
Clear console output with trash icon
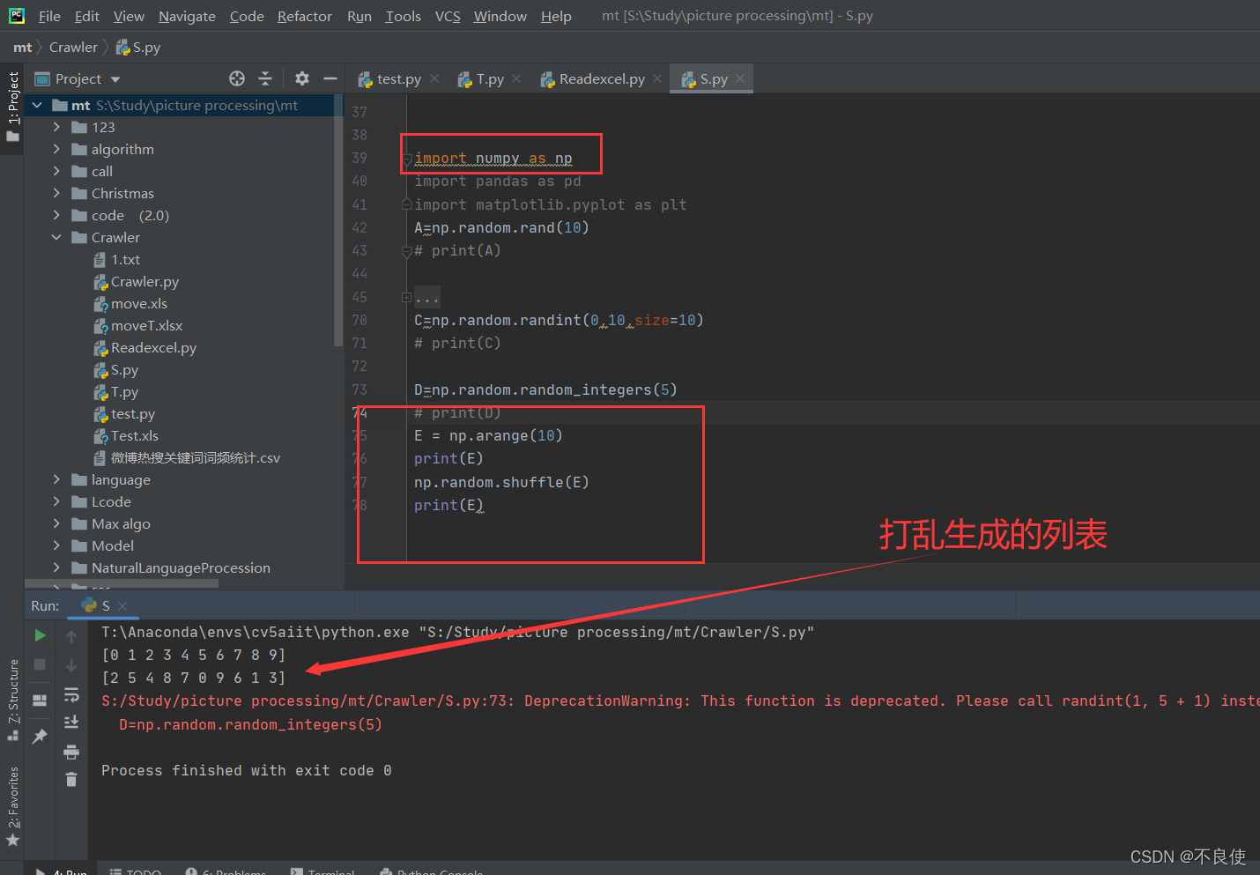click(x=71, y=781)
